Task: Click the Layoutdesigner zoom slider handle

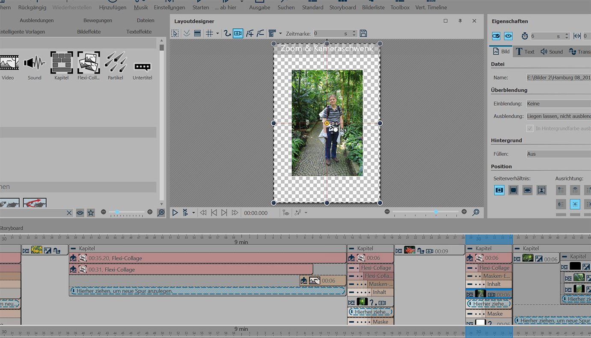Action: (x=436, y=212)
